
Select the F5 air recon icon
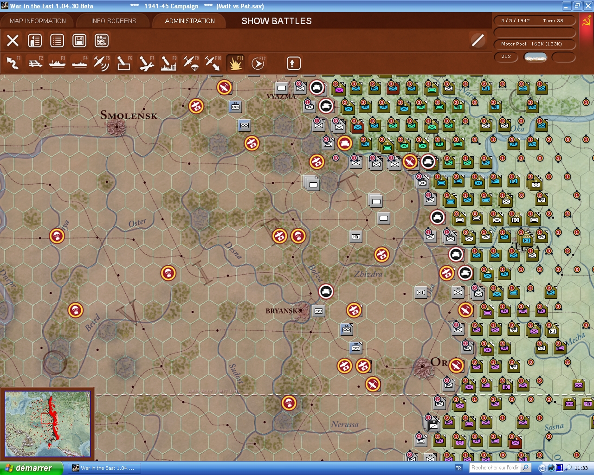point(102,63)
